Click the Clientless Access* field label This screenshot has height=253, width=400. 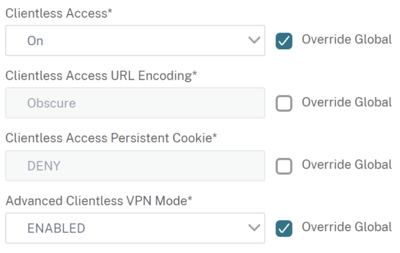pyautogui.click(x=59, y=13)
